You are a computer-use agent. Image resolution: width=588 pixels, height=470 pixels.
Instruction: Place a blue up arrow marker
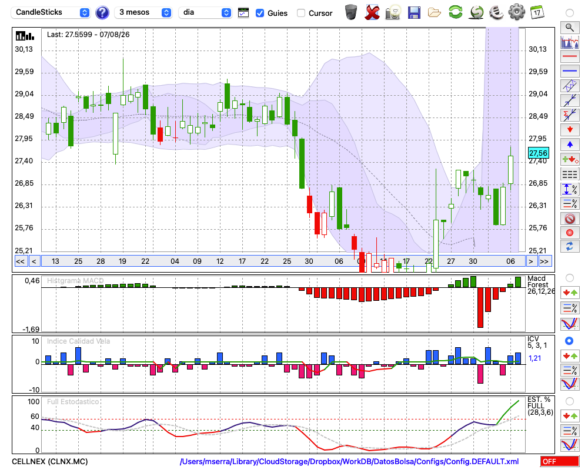tap(570, 145)
